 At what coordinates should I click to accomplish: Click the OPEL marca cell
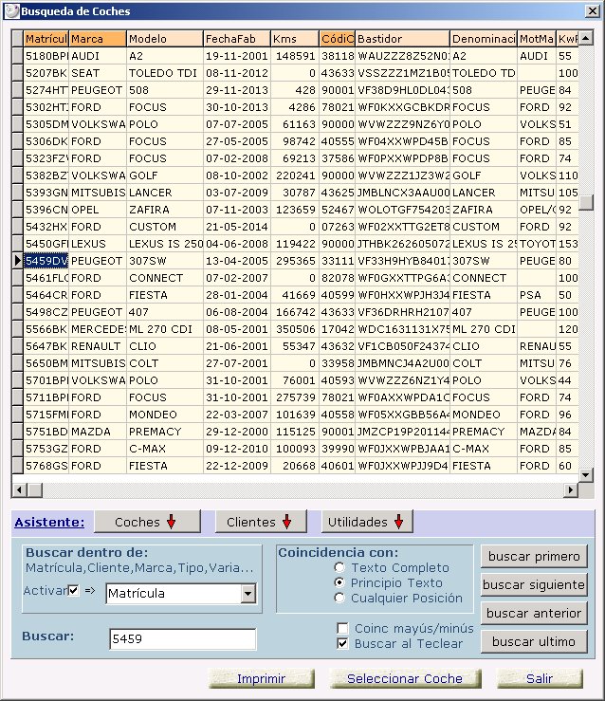98,210
